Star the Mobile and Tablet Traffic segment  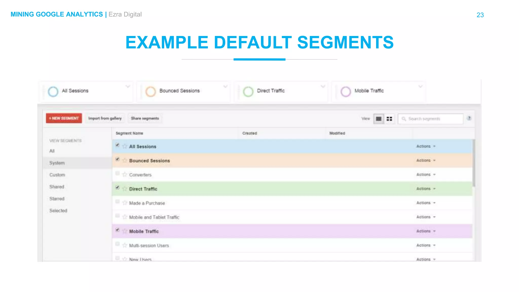(x=124, y=217)
